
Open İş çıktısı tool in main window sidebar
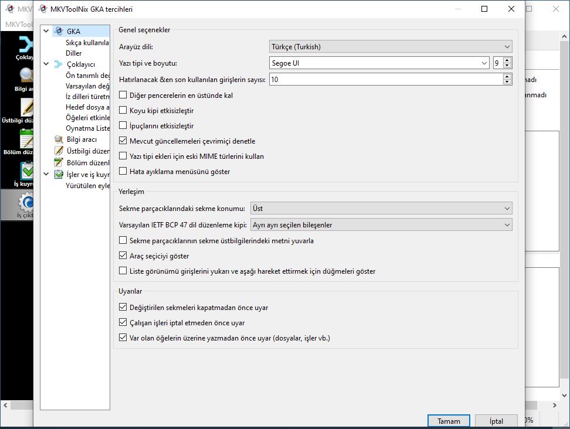[x=17, y=205]
